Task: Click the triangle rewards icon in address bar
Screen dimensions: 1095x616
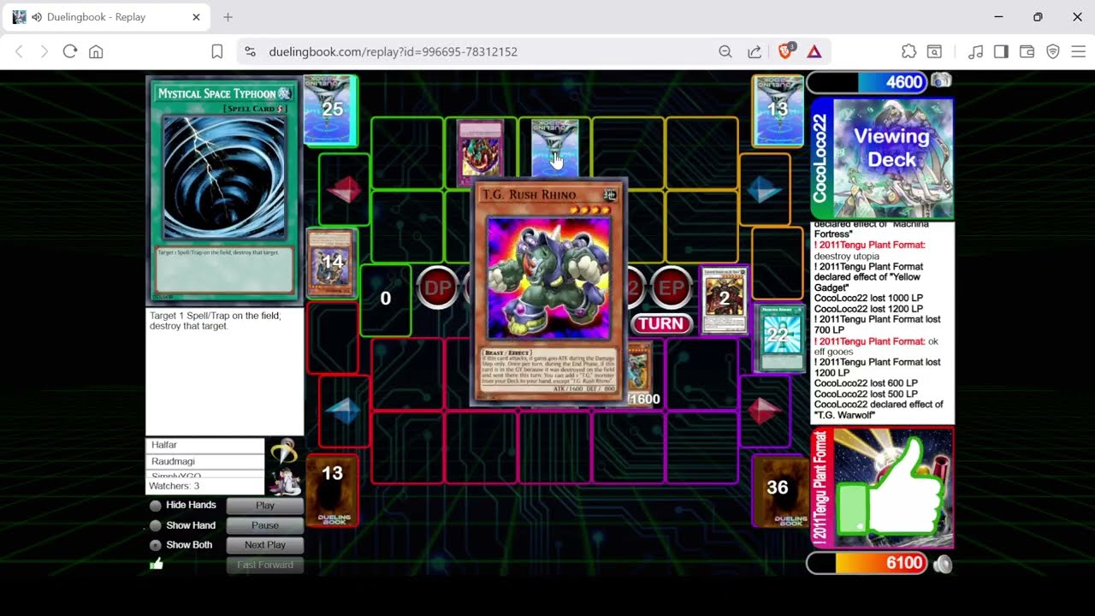Action: point(814,52)
